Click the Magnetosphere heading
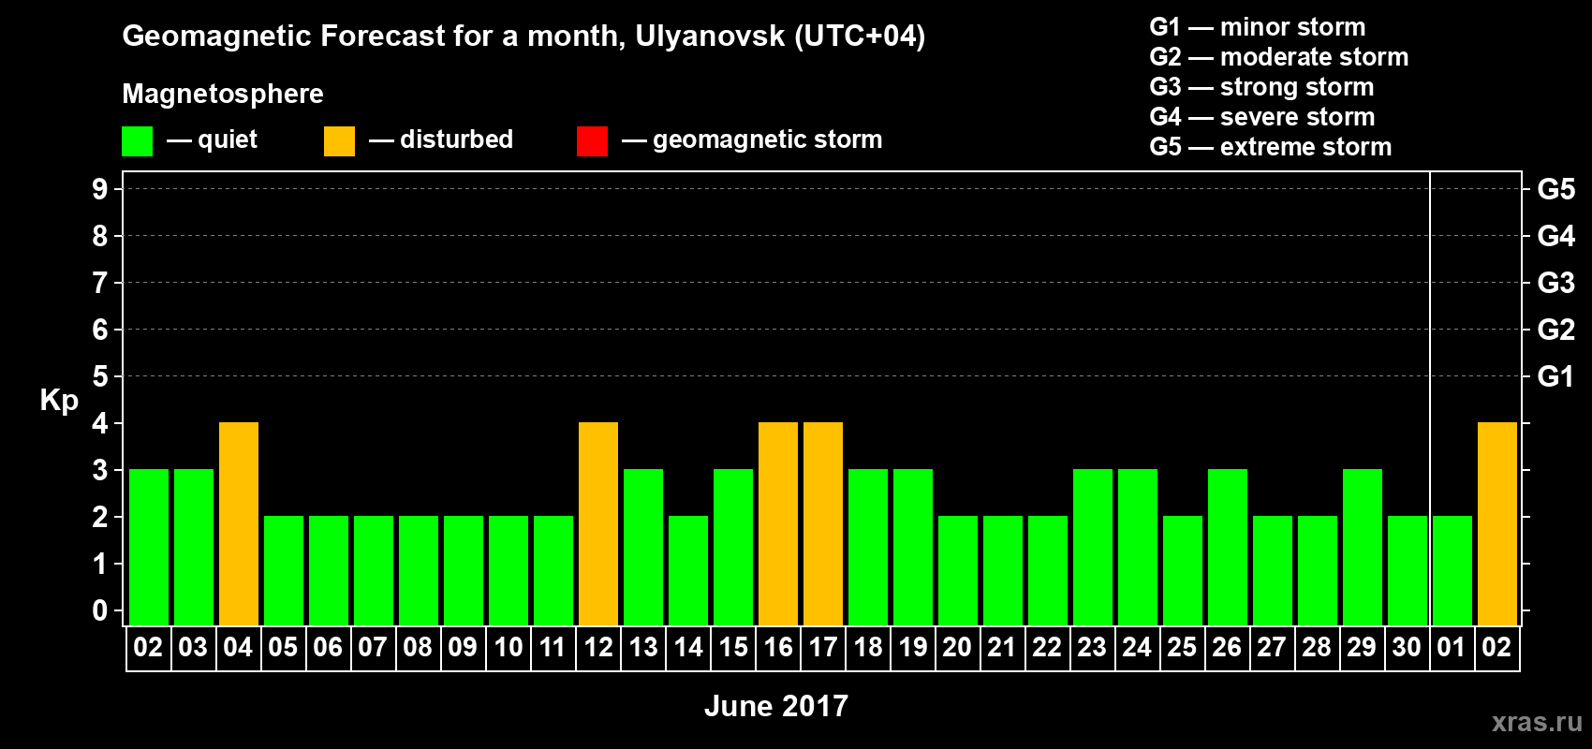1592x749 pixels. coord(223,94)
